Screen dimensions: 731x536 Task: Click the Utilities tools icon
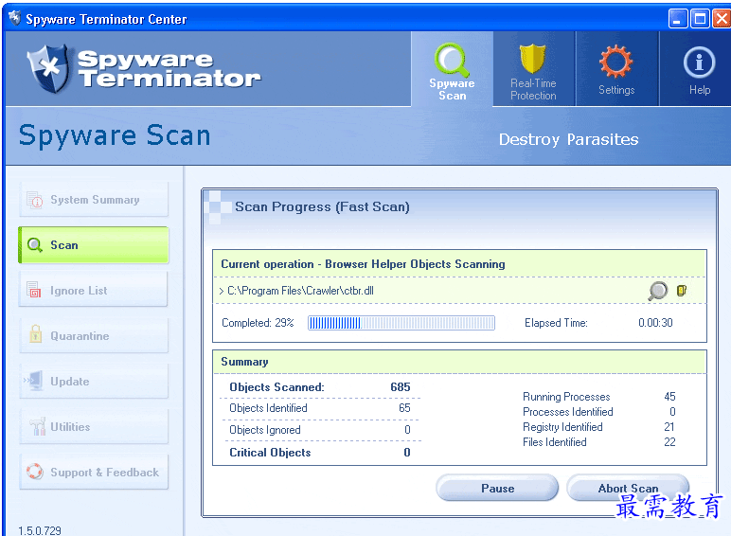pos(37,426)
